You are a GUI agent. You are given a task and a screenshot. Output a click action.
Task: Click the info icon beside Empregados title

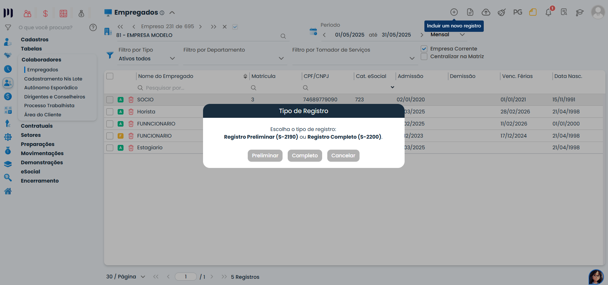162,13
